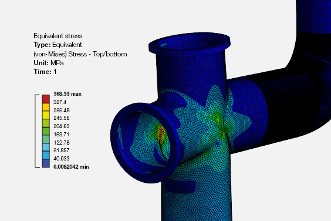The image size is (331, 221).
Task: Click the orange legend color band
Action: point(46,107)
